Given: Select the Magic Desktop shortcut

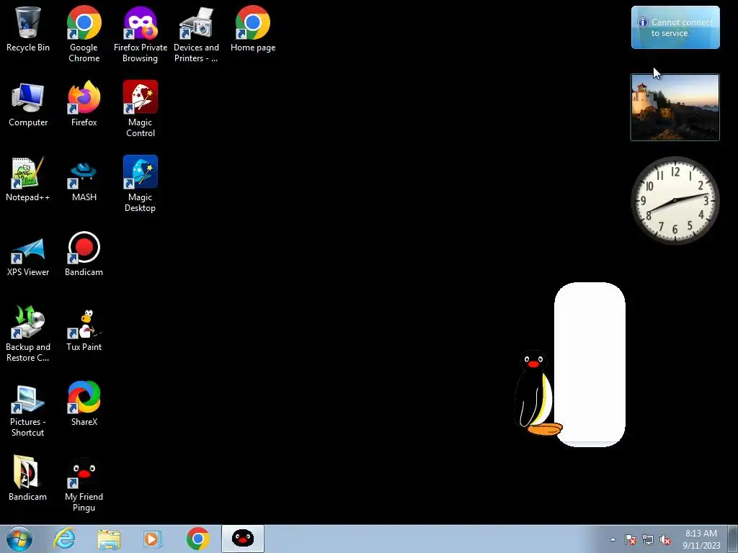Looking at the screenshot, I should click(141, 184).
